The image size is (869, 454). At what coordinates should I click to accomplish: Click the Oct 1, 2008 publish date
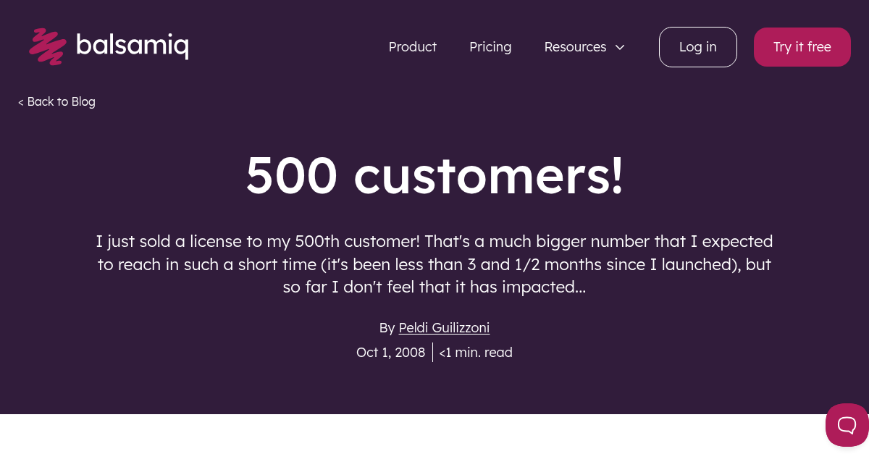click(390, 352)
